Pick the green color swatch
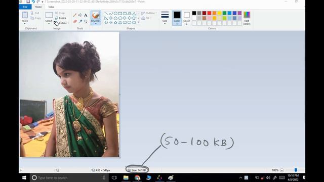The height and width of the screenshot is (182, 324). click(x=224, y=13)
